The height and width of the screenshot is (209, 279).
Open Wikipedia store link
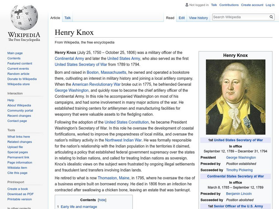[x=18, y=84]
